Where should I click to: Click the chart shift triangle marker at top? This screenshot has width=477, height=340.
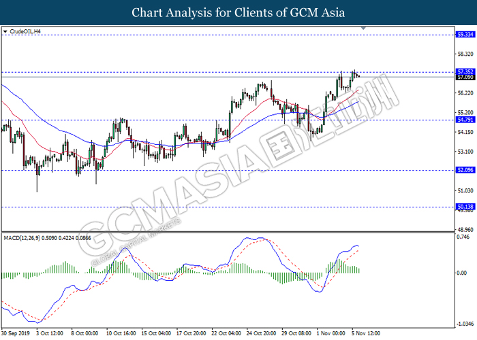click(363, 29)
